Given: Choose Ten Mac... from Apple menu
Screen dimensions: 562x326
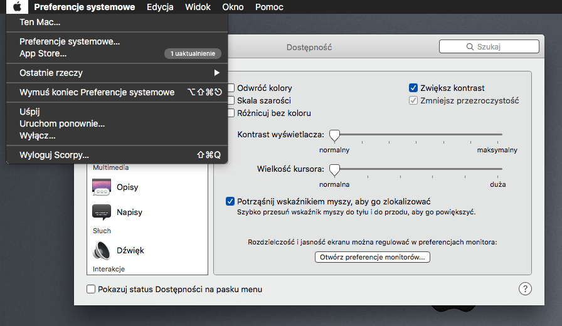Looking at the screenshot, I should (x=40, y=23).
